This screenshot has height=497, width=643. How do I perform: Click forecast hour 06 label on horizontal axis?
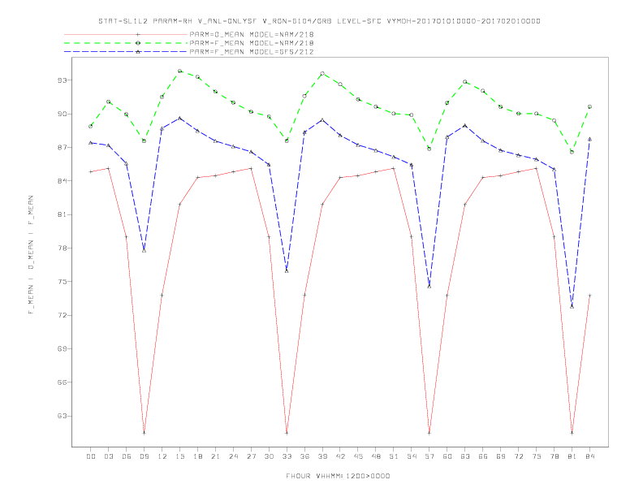[127, 456]
